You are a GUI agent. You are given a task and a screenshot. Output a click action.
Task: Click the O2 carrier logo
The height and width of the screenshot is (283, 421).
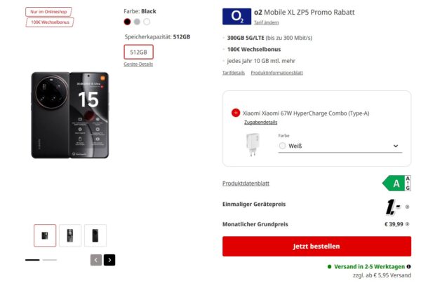[236, 16]
